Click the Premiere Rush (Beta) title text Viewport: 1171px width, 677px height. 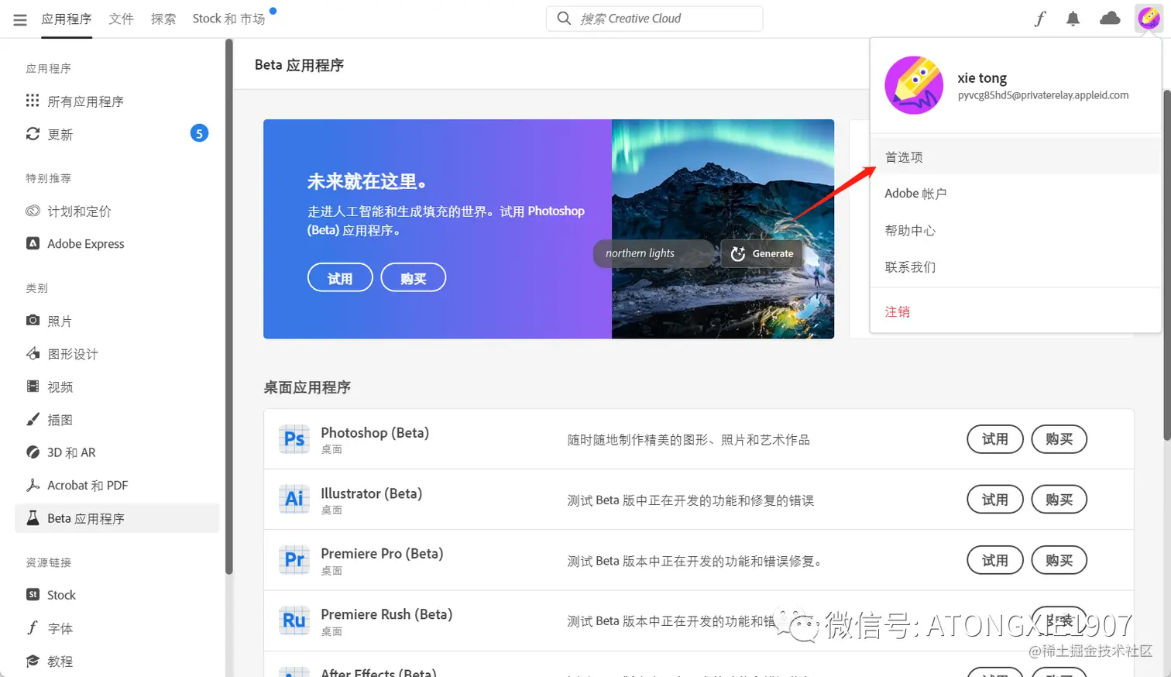(x=386, y=614)
